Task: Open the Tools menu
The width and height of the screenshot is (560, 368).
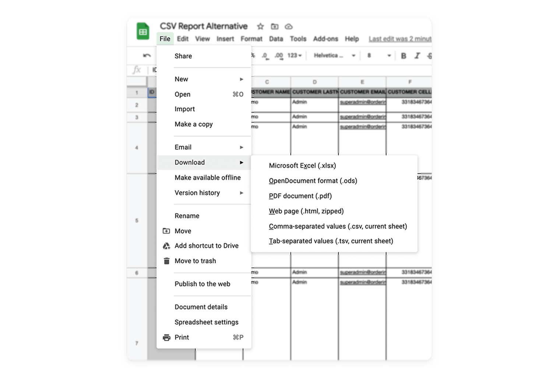Action: pyautogui.click(x=298, y=39)
